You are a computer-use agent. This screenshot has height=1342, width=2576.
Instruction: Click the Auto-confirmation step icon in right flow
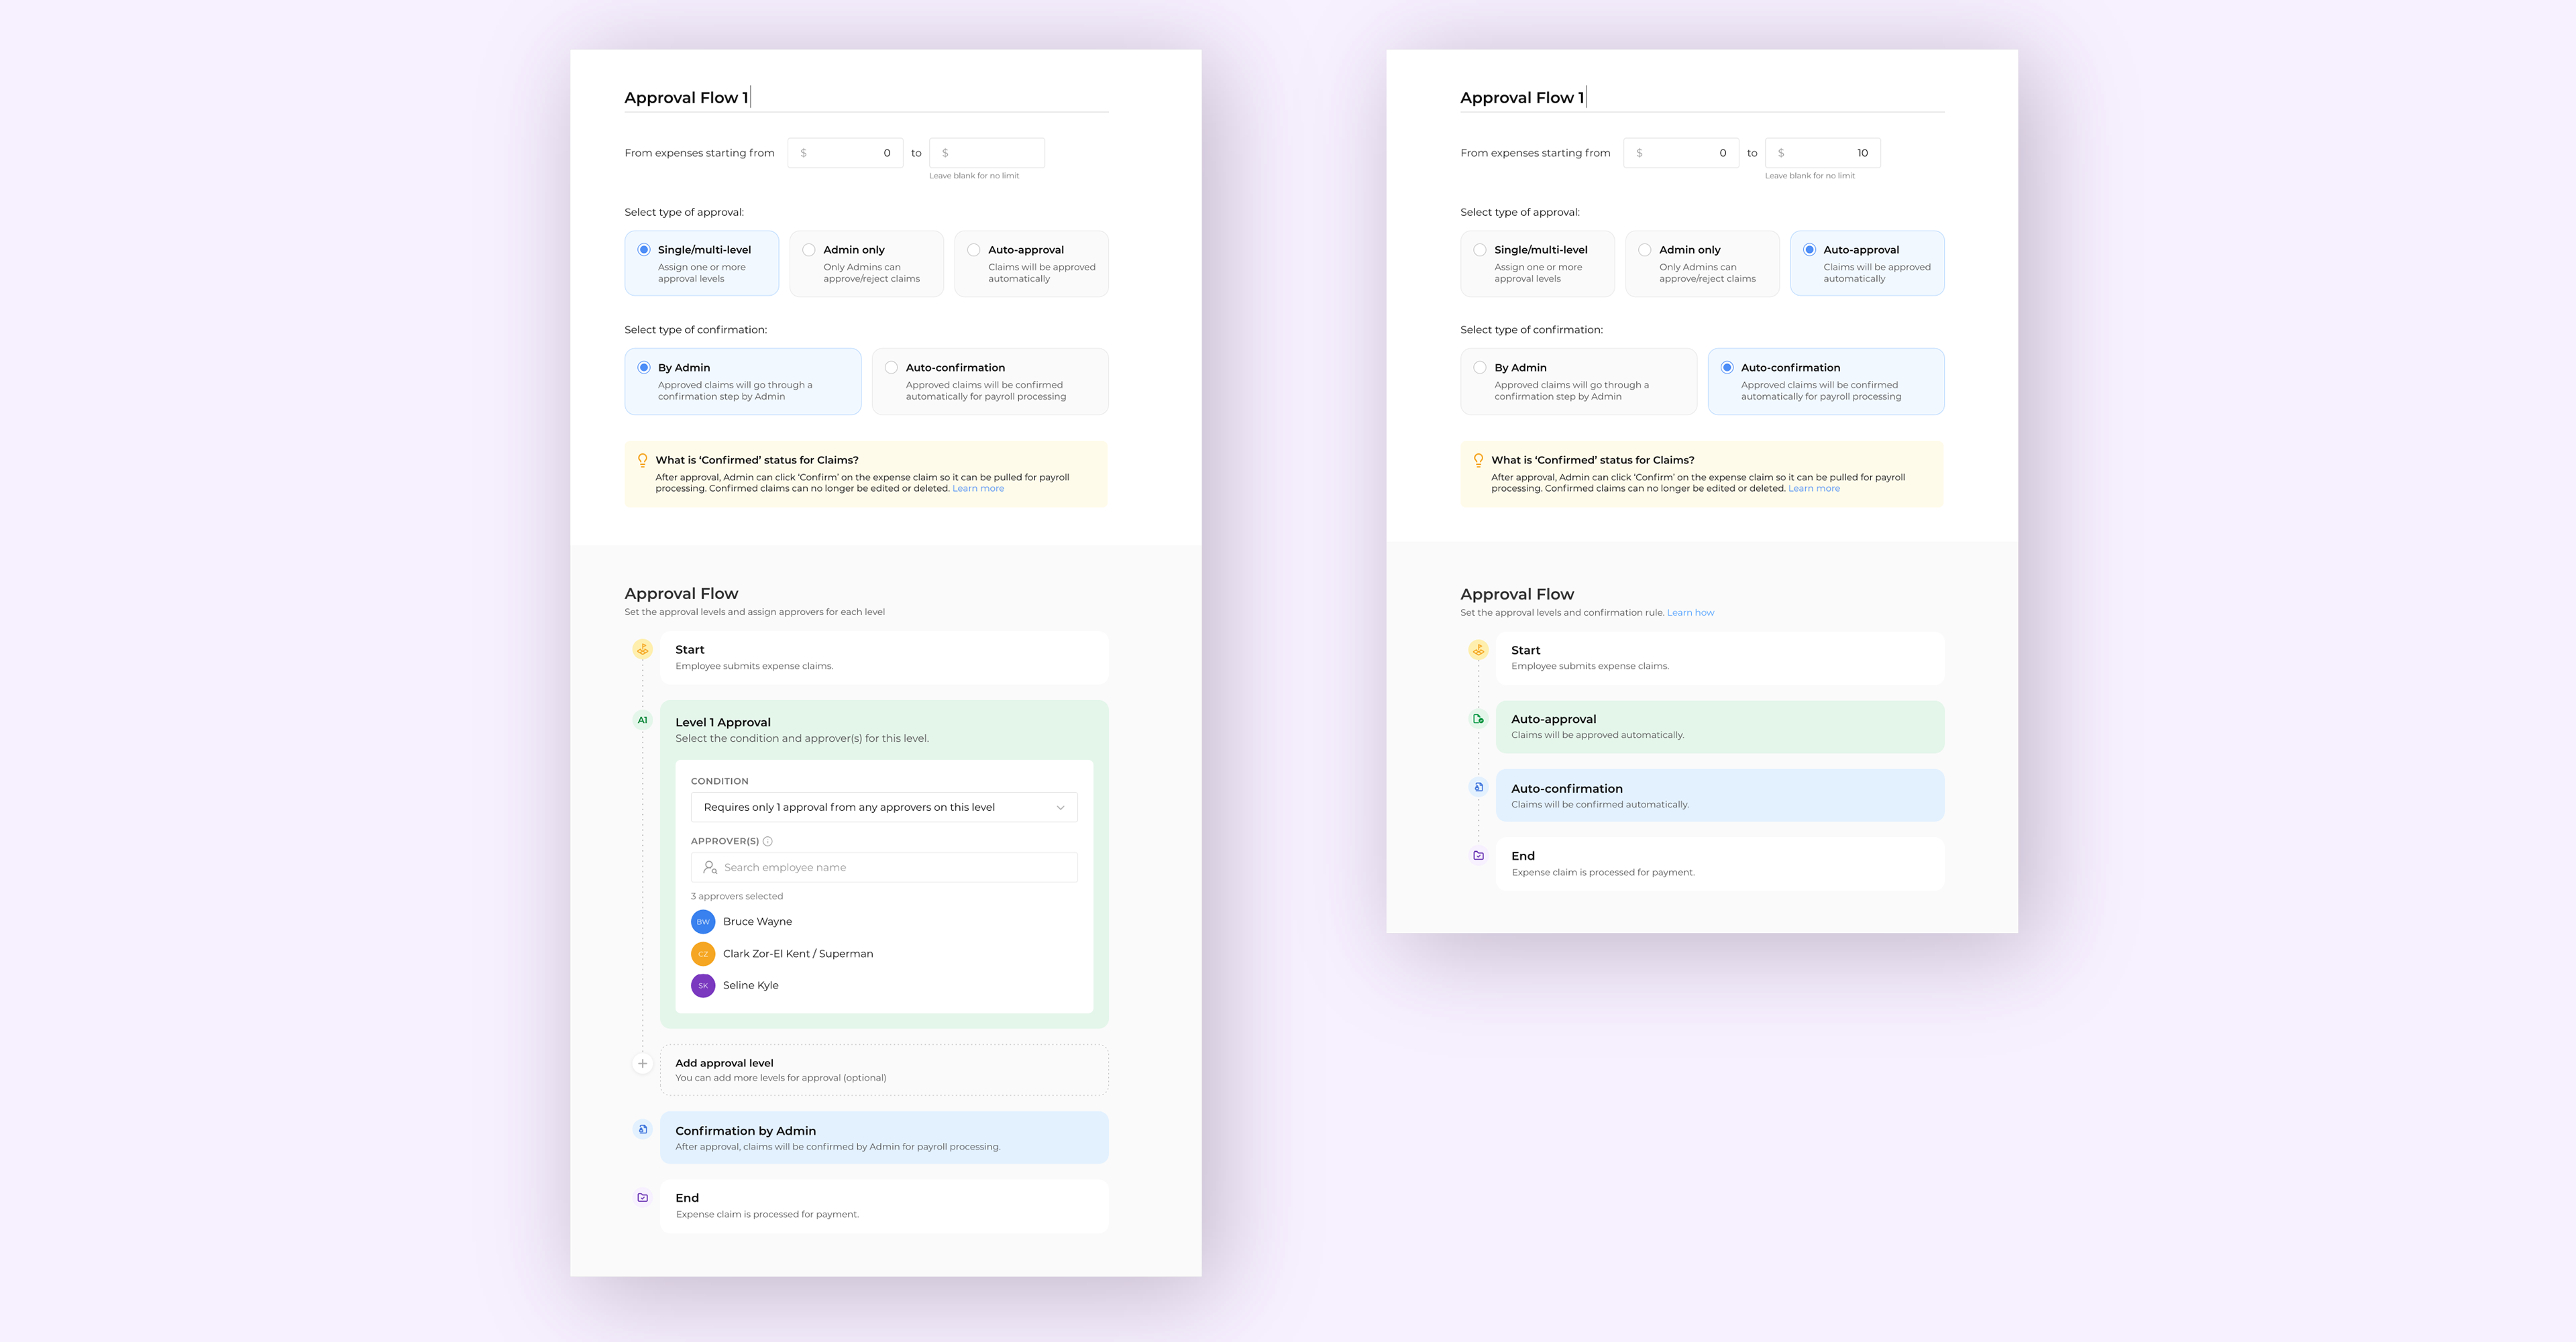point(1478,788)
